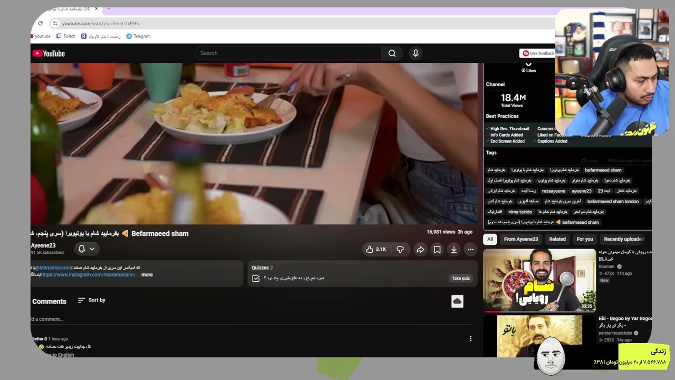The width and height of the screenshot is (675, 380).
Task: Click the 'Info Cards Added' best practice
Action: [x=506, y=135]
